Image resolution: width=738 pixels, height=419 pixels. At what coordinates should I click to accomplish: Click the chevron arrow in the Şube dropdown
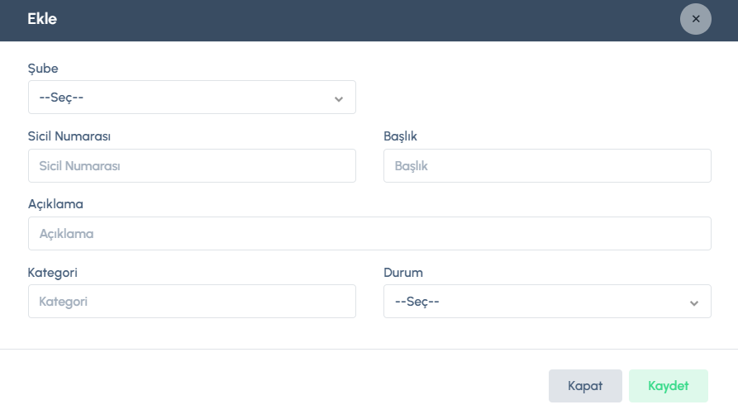(338, 98)
